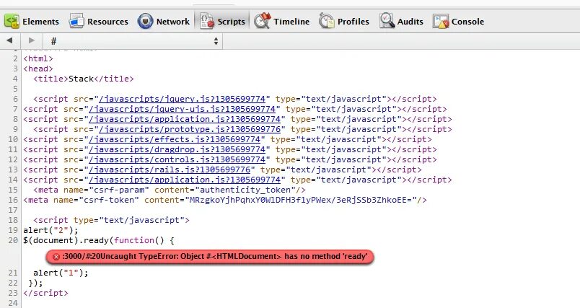Click the authenticity_token attribute value

pyautogui.click(x=245, y=190)
